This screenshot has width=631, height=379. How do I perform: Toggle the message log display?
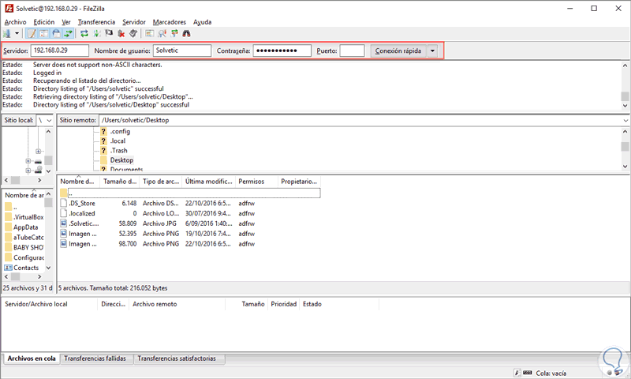(32, 33)
